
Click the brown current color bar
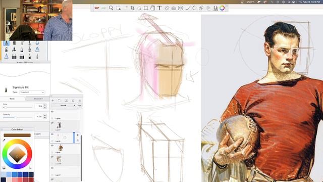pyautogui.click(x=17, y=135)
